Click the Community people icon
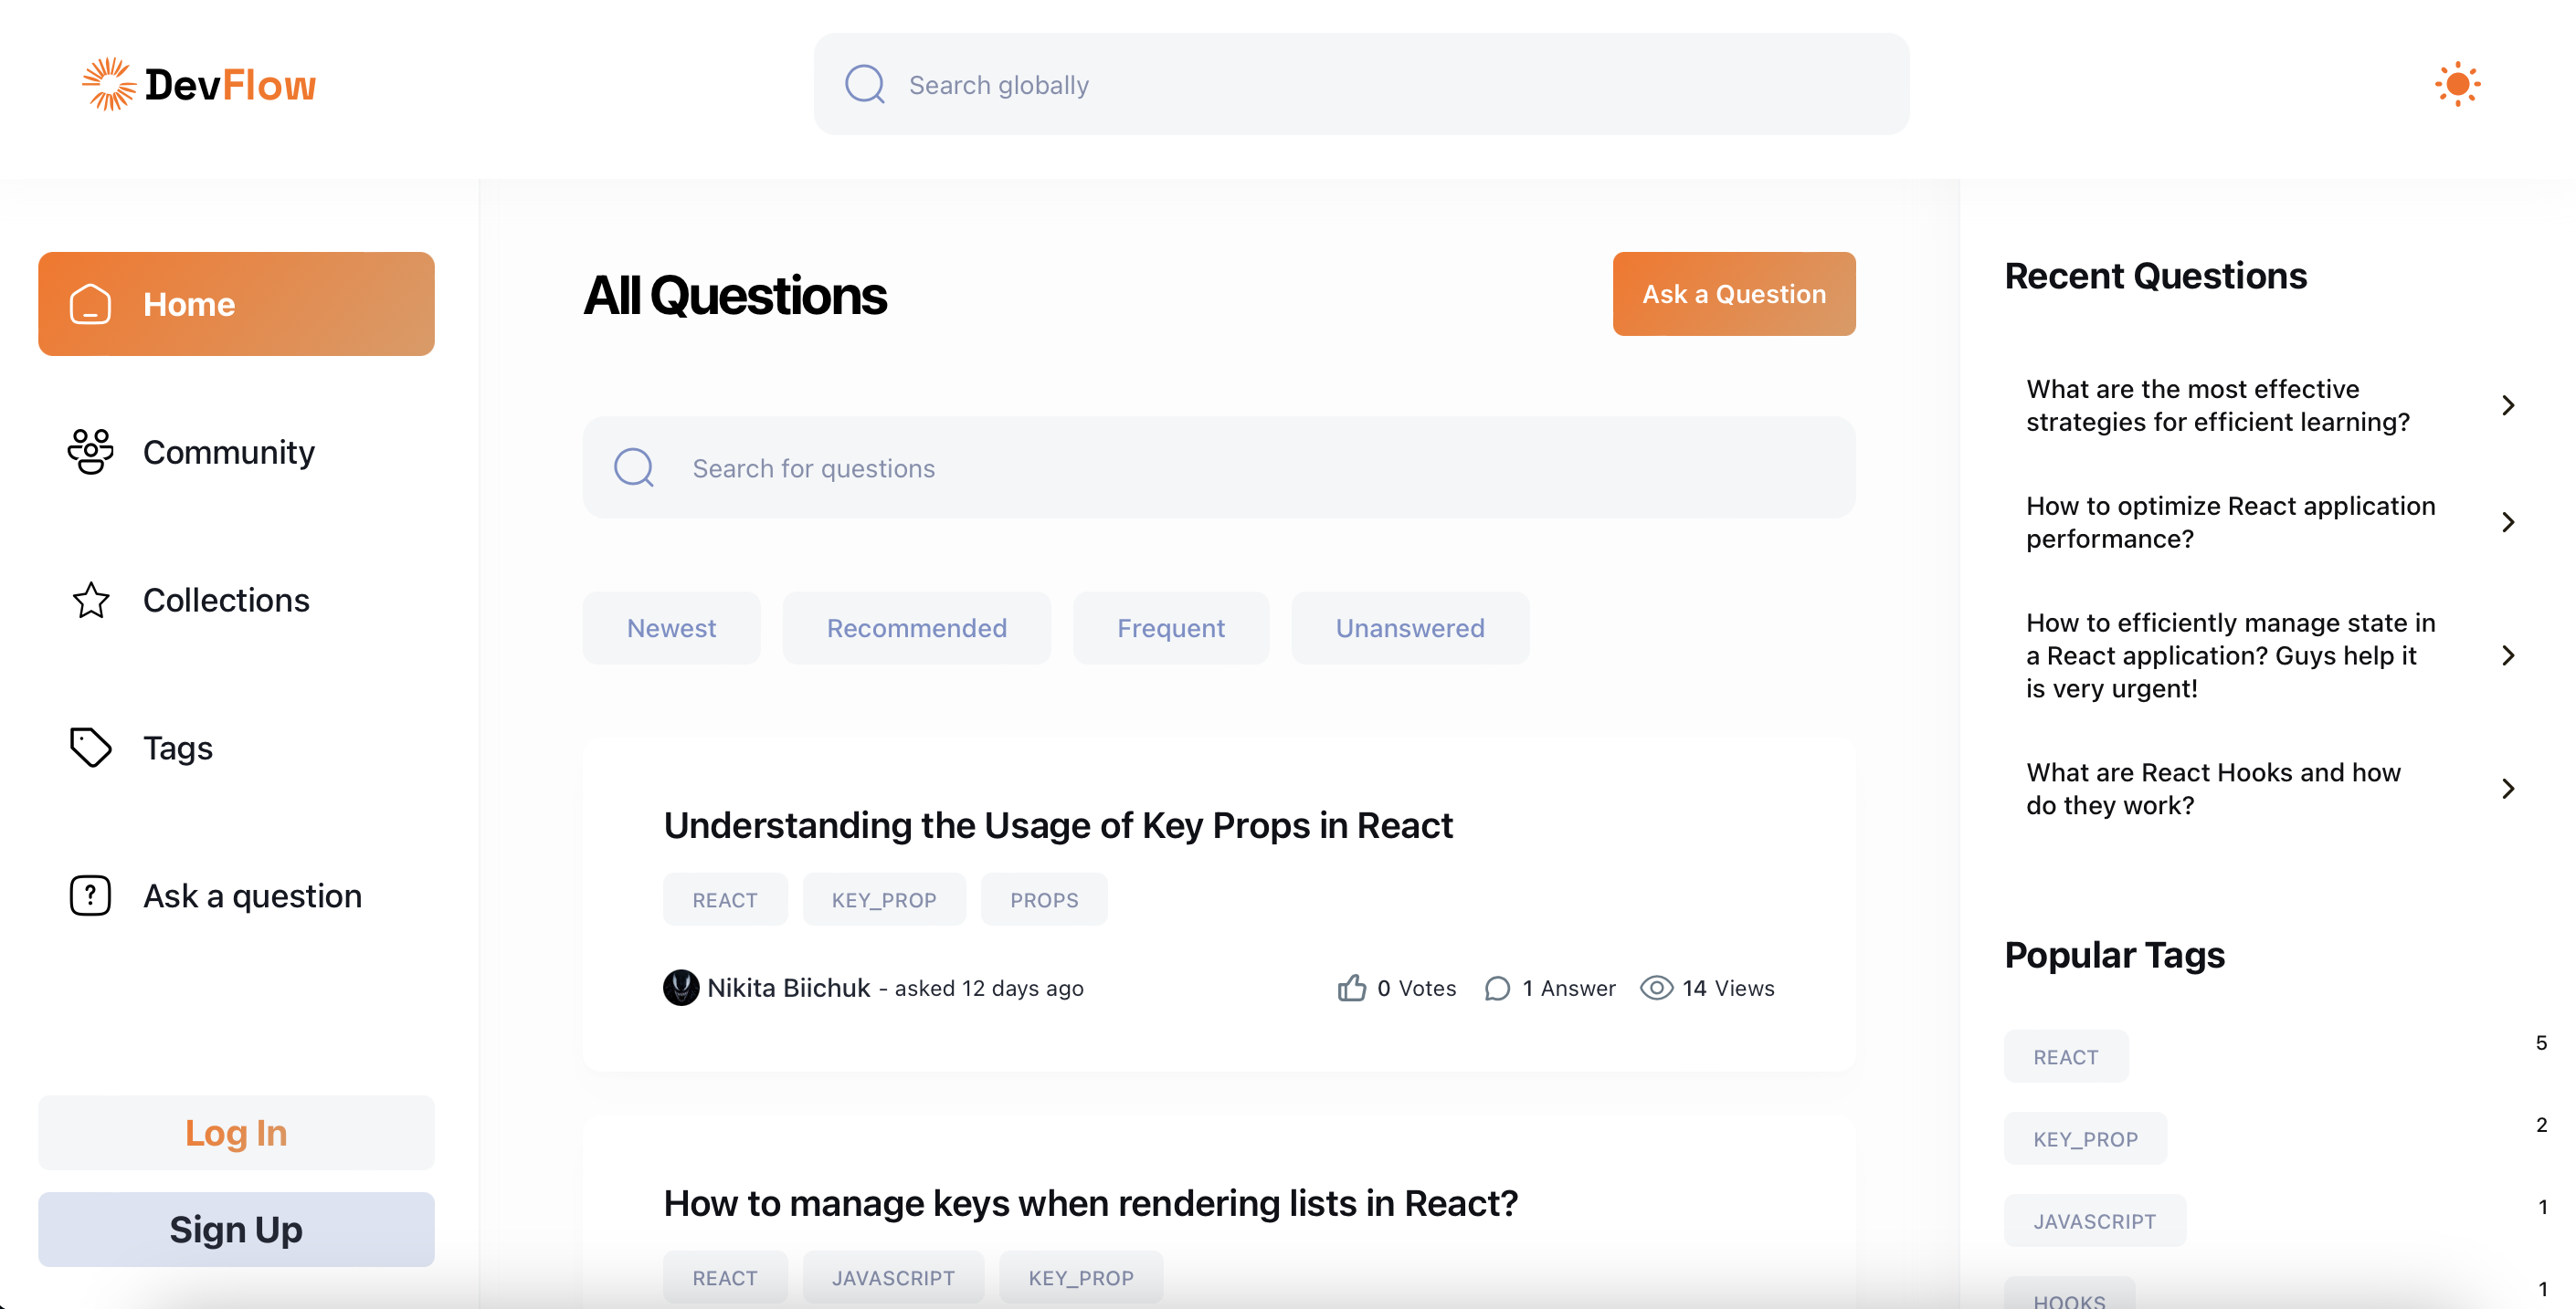 pyautogui.click(x=91, y=452)
